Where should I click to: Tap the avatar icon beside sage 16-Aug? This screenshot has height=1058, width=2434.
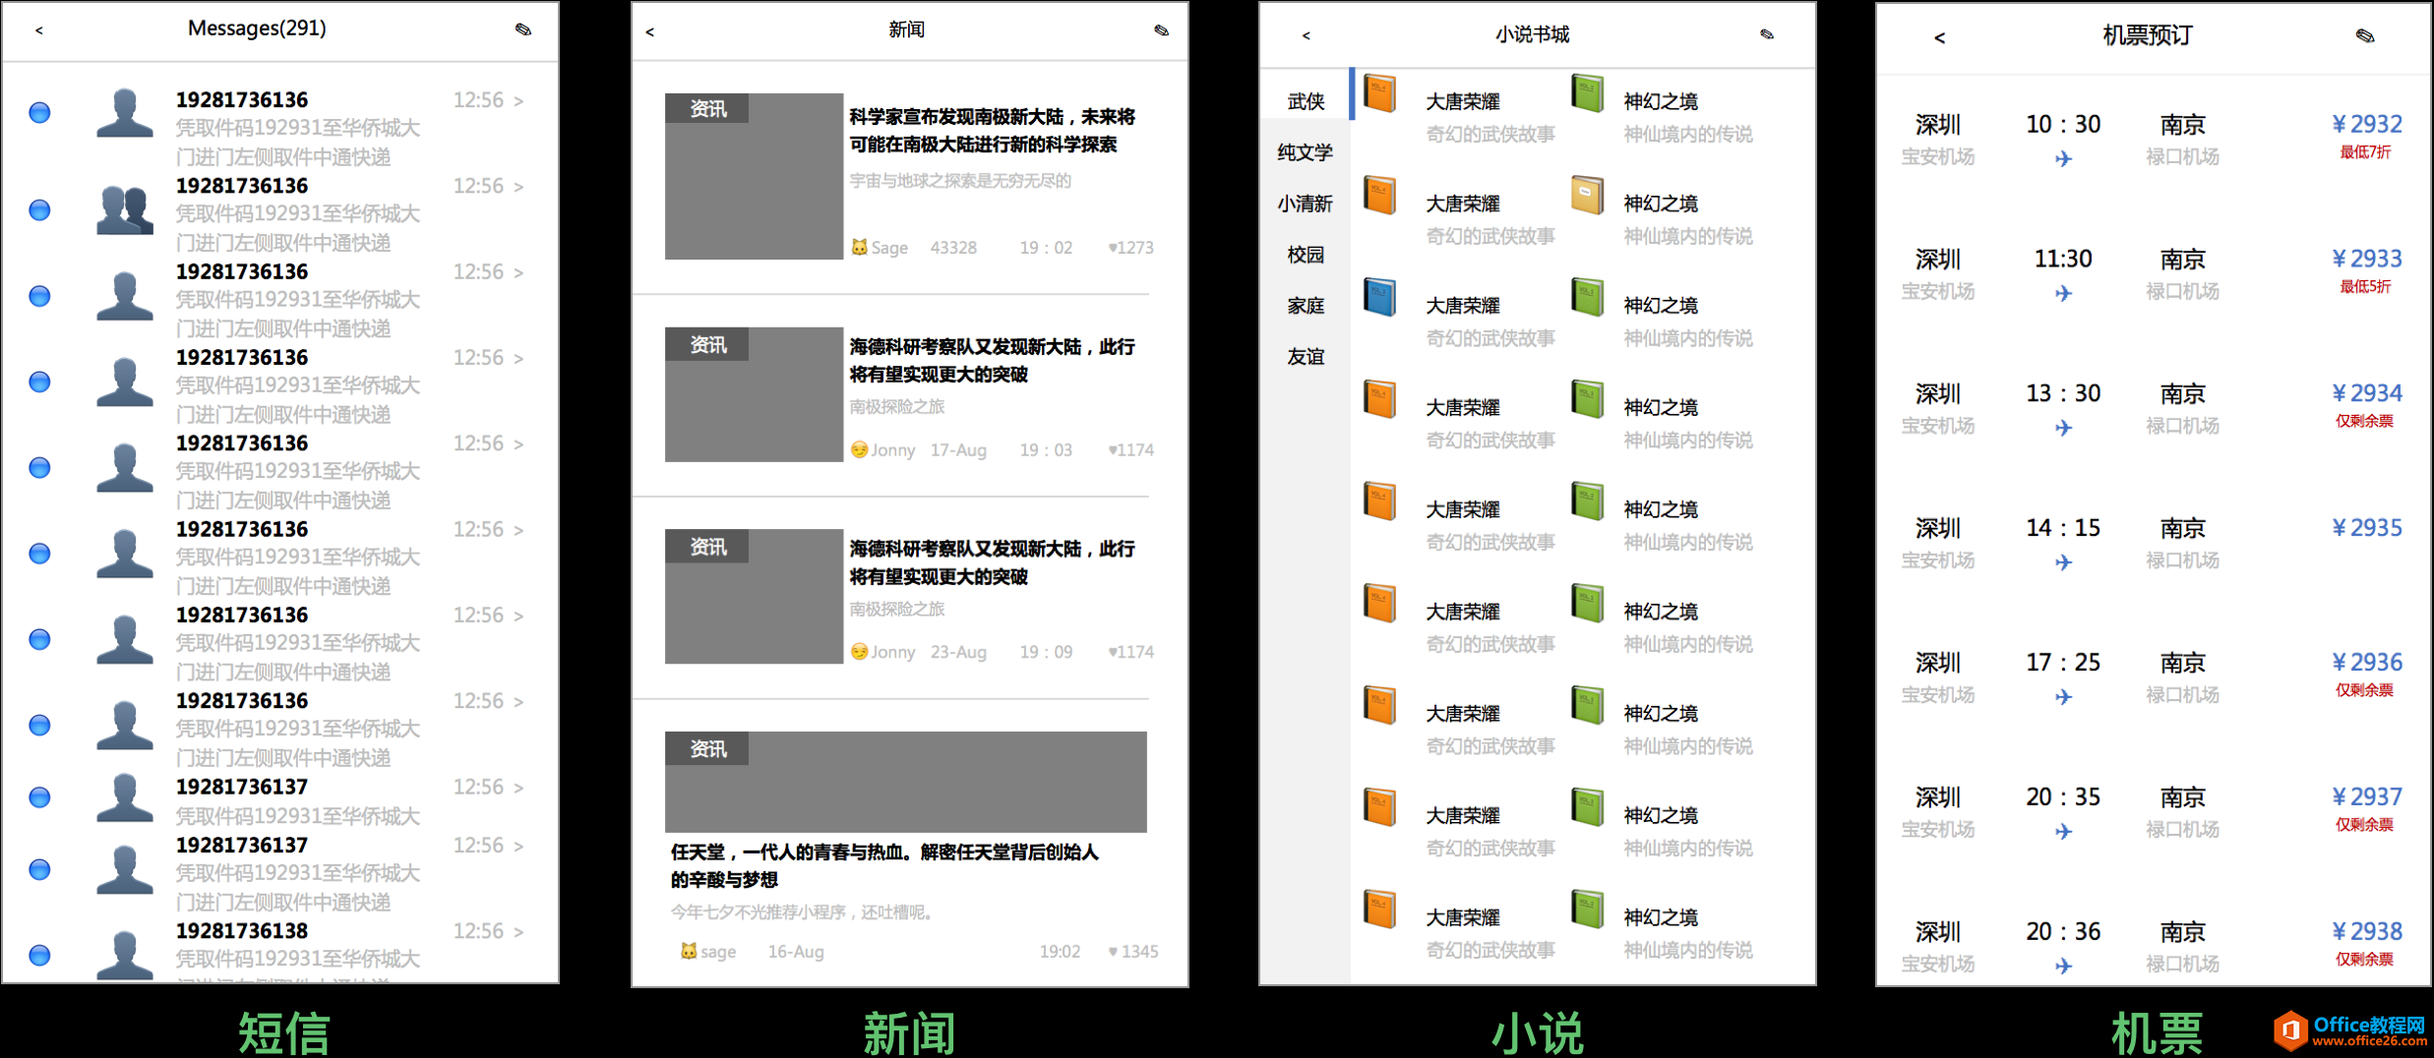(x=689, y=952)
